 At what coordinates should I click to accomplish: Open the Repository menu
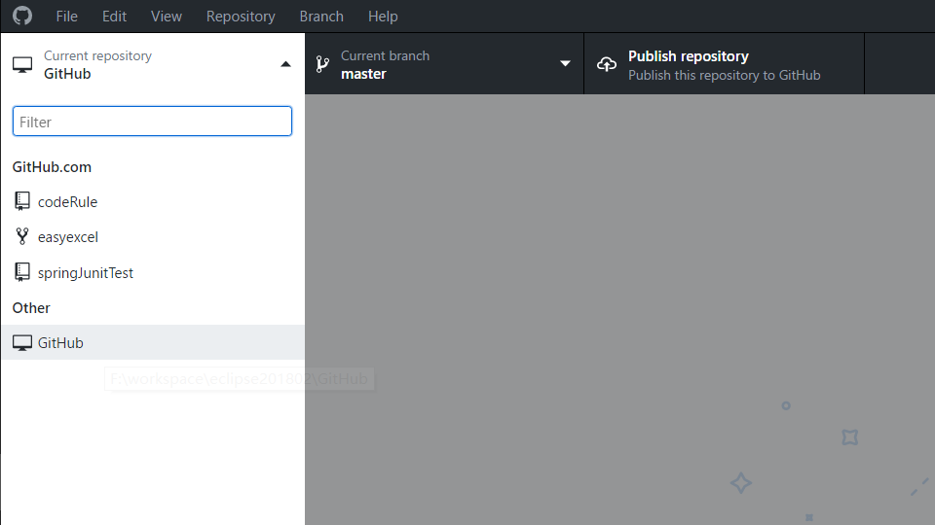pos(241,17)
